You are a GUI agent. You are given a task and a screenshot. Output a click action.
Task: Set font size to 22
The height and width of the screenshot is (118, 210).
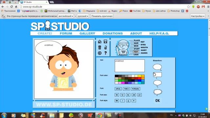point(139,95)
